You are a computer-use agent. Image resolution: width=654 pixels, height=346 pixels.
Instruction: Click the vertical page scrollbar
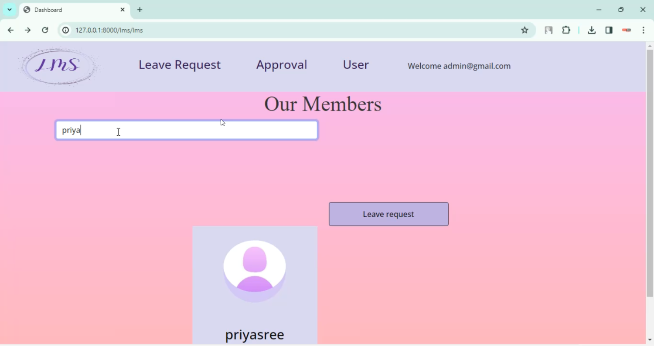[x=650, y=174]
